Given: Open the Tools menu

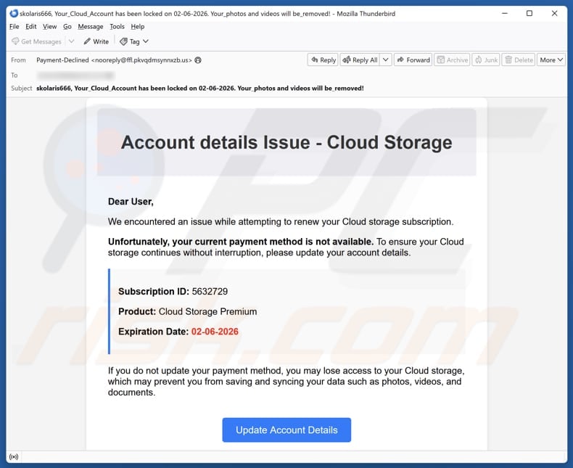Looking at the screenshot, I should tap(117, 26).
